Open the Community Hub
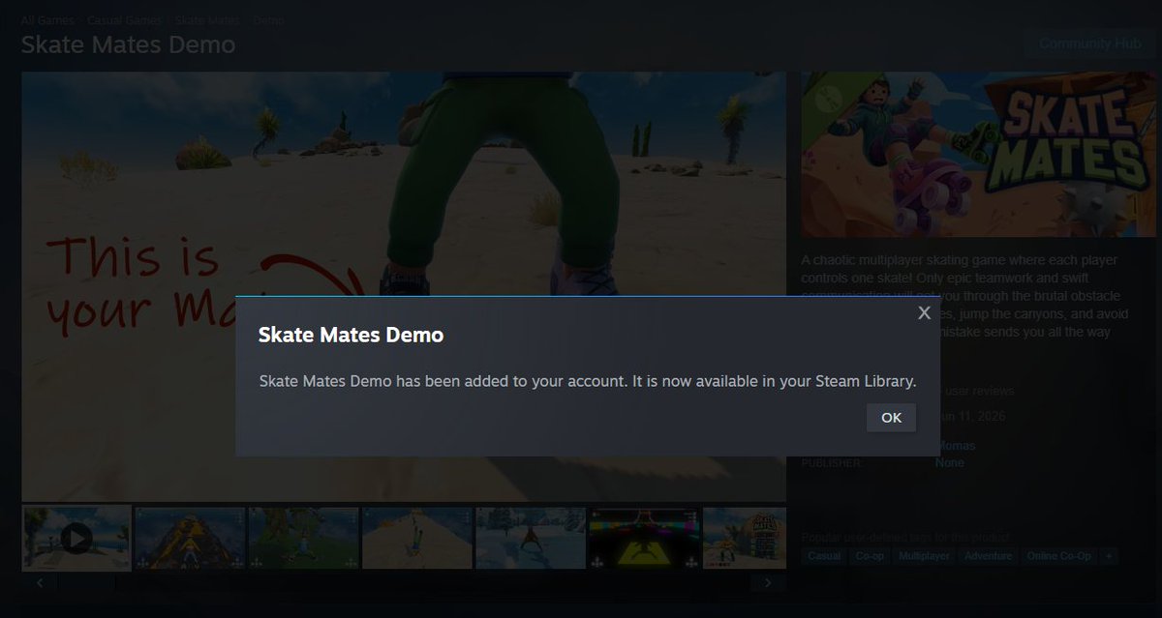 1088,44
